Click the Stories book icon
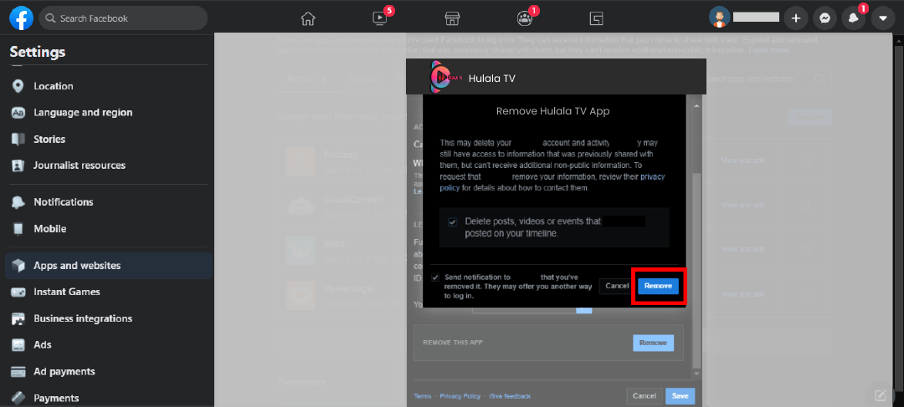 (18, 140)
